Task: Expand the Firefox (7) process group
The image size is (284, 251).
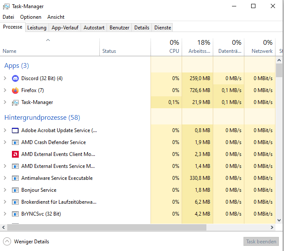Action: pyautogui.click(x=5, y=90)
